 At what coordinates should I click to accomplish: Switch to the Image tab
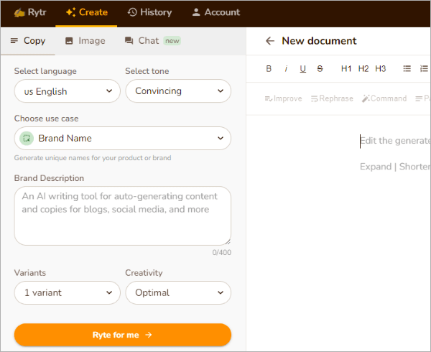point(85,41)
